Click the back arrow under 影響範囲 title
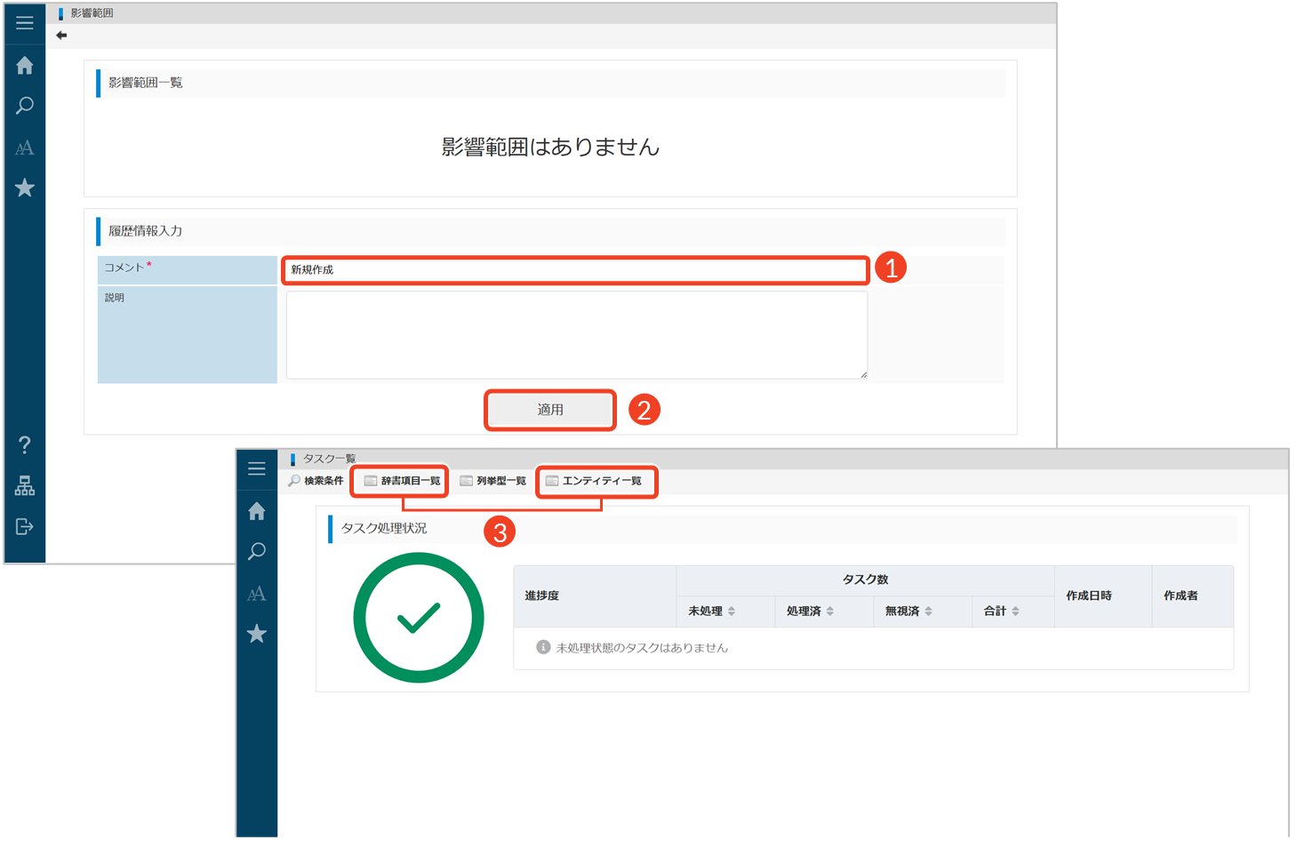Screen dimensions: 1297x856 [61, 36]
